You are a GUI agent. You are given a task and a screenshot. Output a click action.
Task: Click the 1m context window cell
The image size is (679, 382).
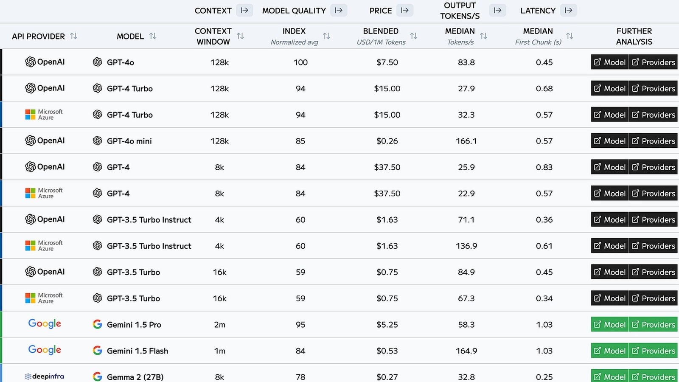[220, 351]
